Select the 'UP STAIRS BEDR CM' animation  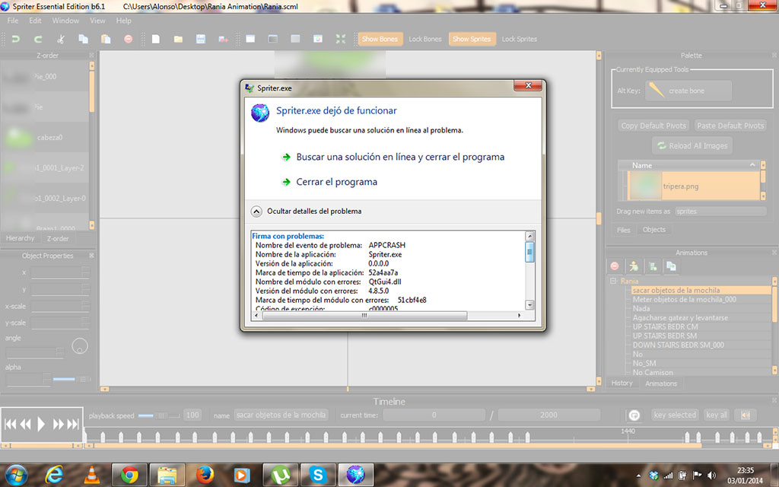pos(665,327)
